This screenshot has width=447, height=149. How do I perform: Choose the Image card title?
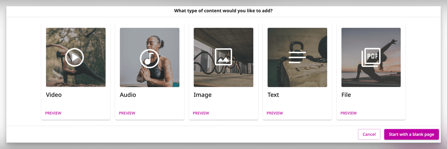[x=203, y=95]
